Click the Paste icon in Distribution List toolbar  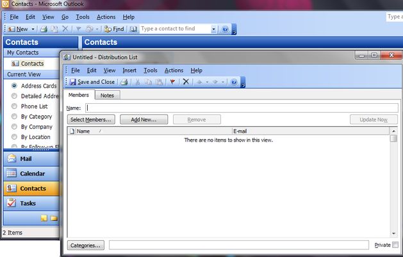(159, 82)
